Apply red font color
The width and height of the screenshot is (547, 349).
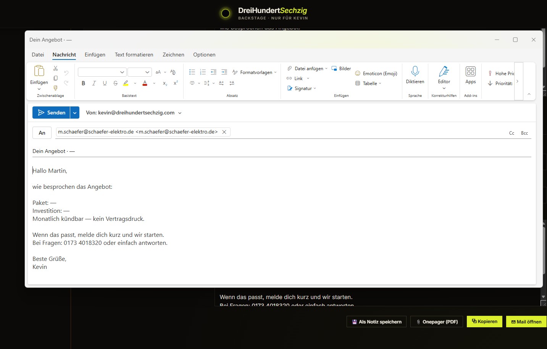(145, 83)
